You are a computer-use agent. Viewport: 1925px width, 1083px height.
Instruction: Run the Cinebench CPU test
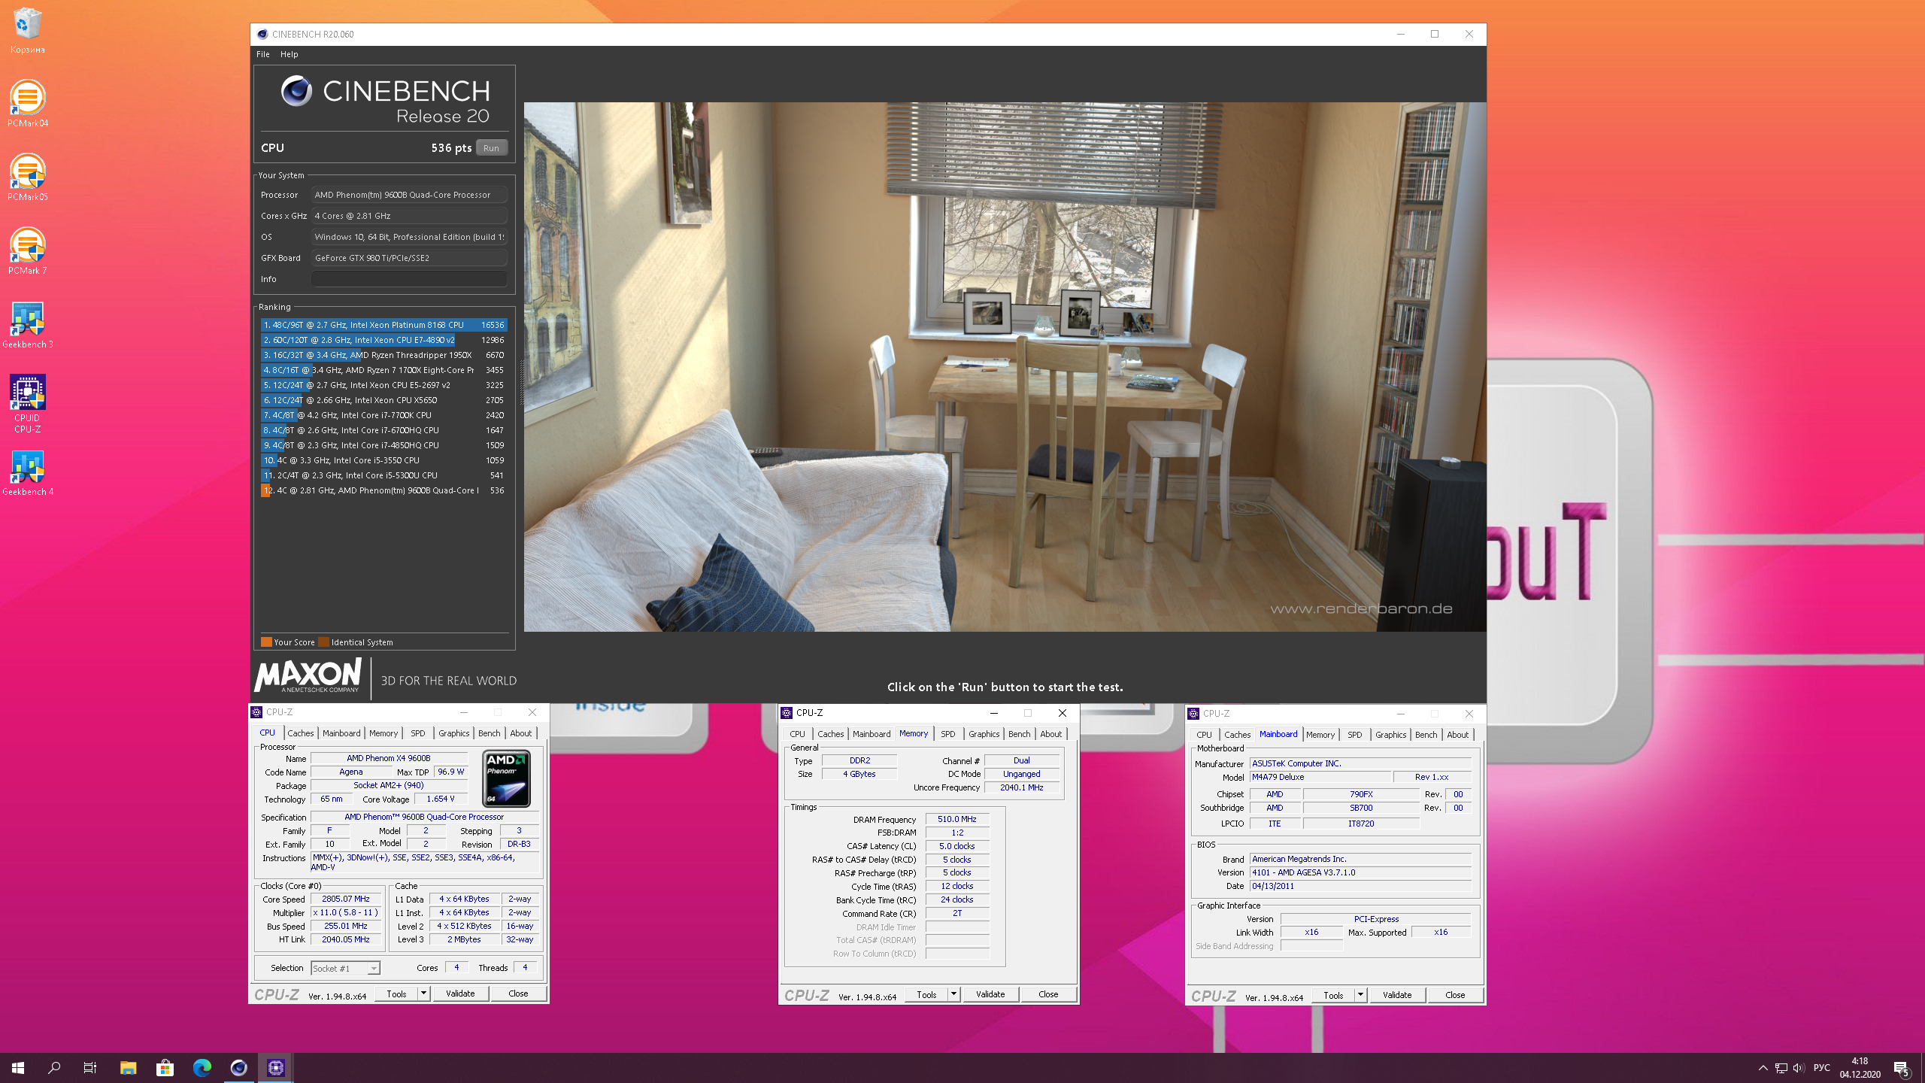(492, 148)
